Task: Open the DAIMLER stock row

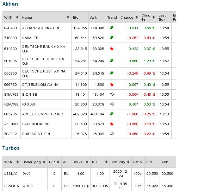Action: (x=89, y=38)
